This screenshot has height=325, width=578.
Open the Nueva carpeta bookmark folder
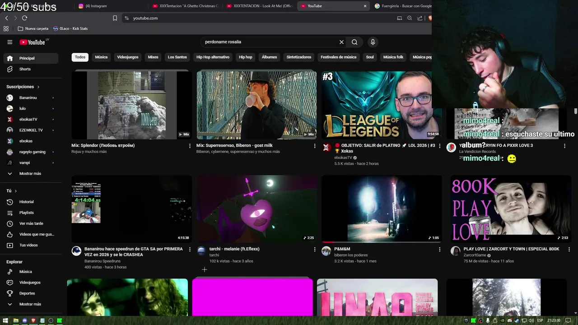pos(33,28)
